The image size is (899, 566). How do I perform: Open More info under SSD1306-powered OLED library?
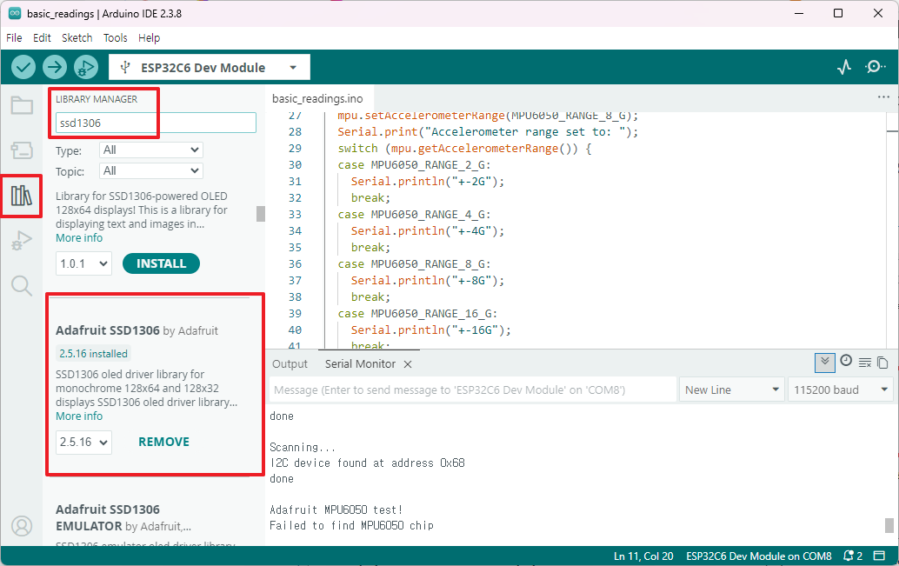(x=79, y=238)
